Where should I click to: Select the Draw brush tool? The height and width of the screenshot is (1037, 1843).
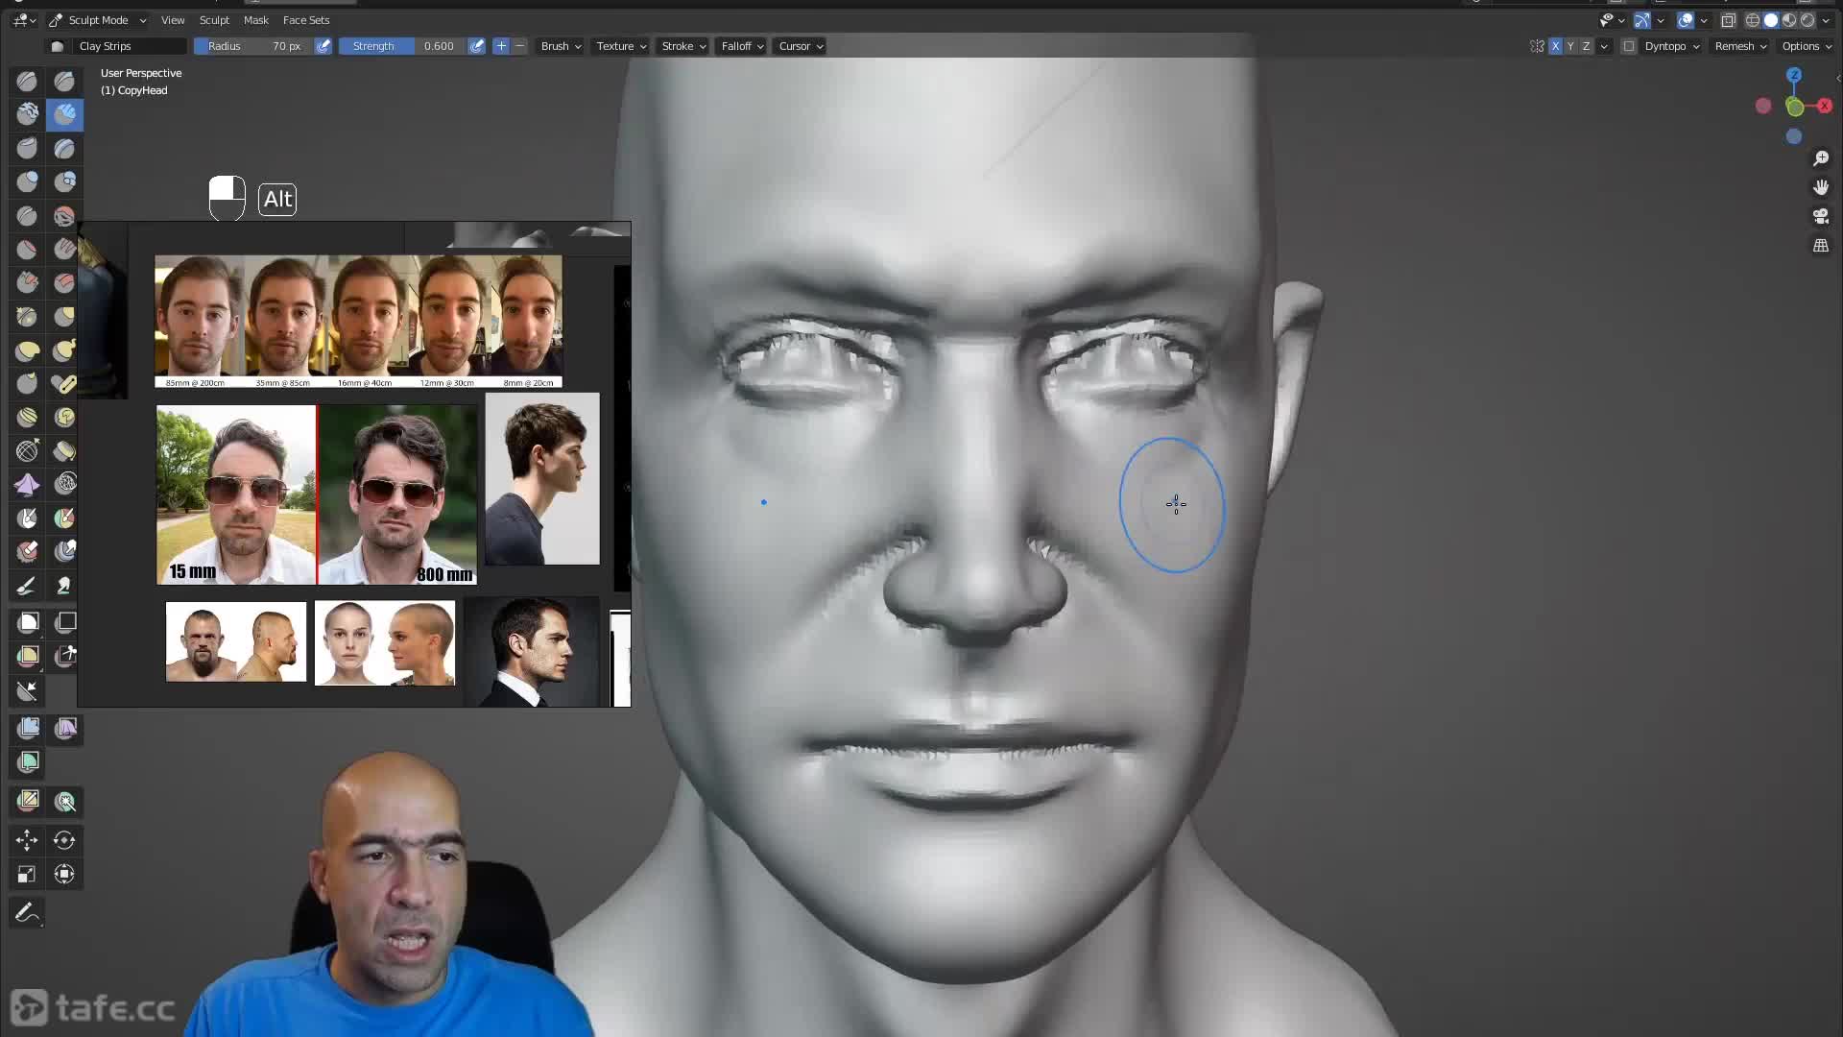tap(27, 82)
